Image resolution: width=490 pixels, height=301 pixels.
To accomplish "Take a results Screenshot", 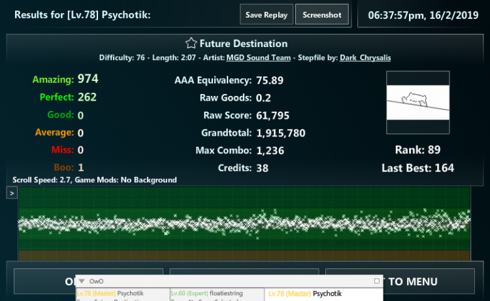I will [x=322, y=14].
